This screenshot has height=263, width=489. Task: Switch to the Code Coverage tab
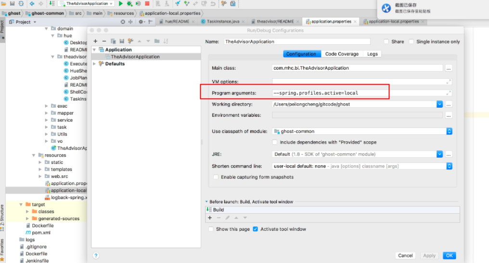coord(342,54)
